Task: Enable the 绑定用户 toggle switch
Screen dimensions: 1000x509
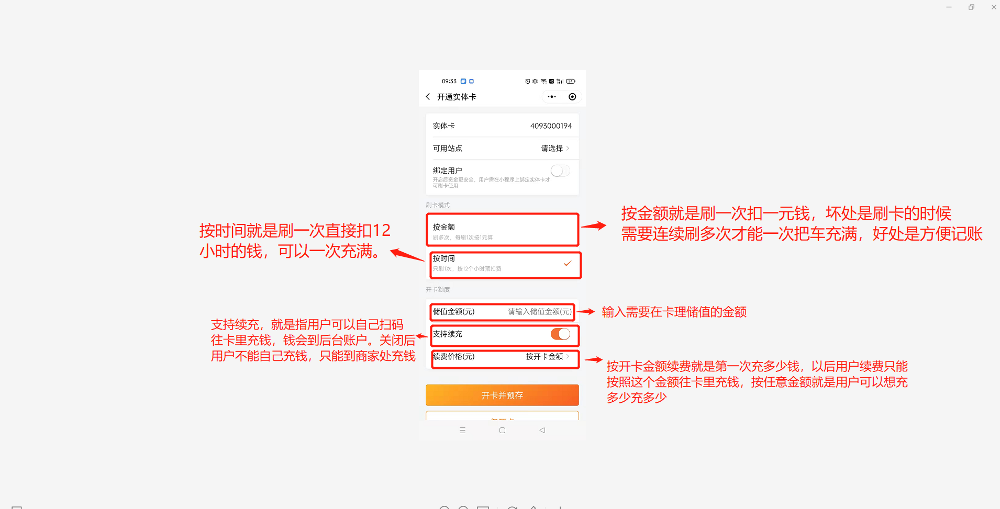Action: click(560, 171)
